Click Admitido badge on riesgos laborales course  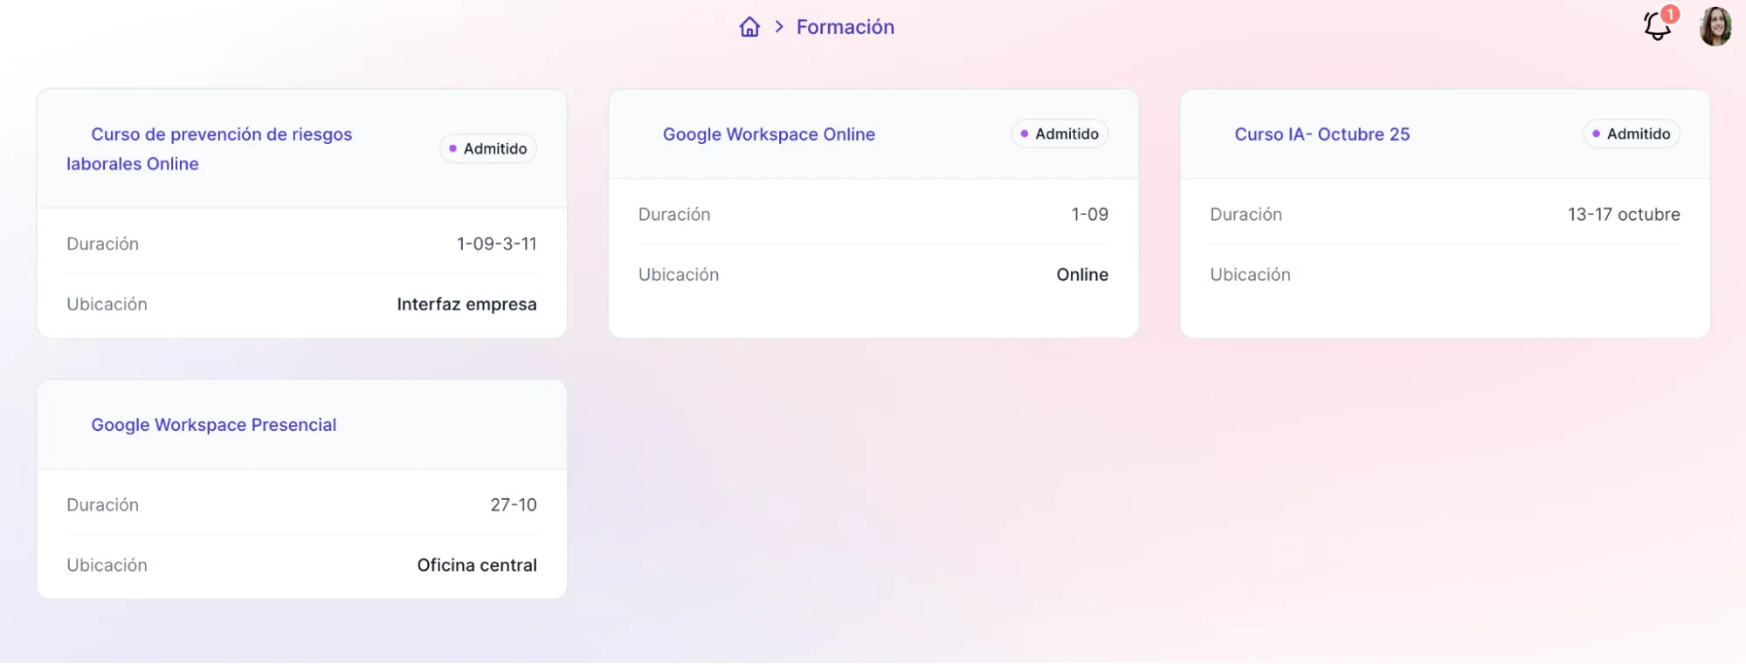[488, 148]
